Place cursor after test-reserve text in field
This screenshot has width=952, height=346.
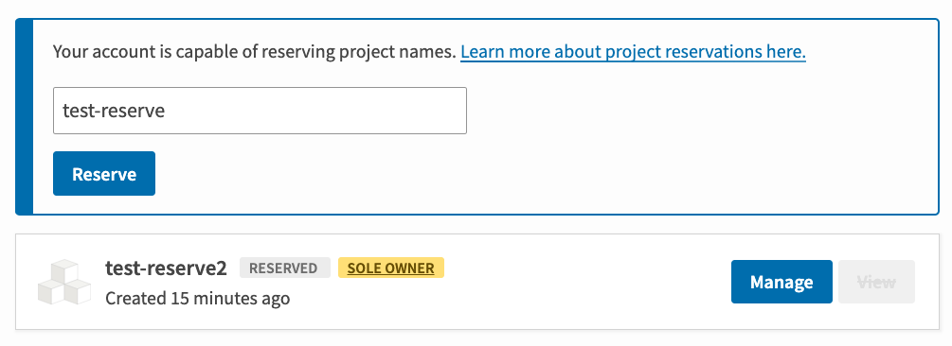coord(167,111)
